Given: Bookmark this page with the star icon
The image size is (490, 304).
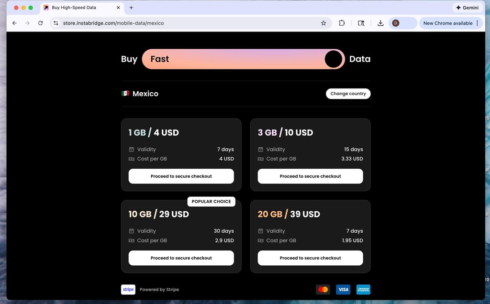Looking at the screenshot, I should click(323, 23).
